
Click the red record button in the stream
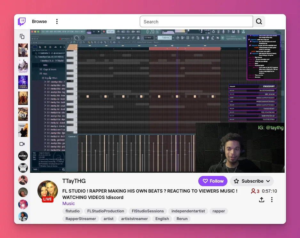[x=104, y=32]
